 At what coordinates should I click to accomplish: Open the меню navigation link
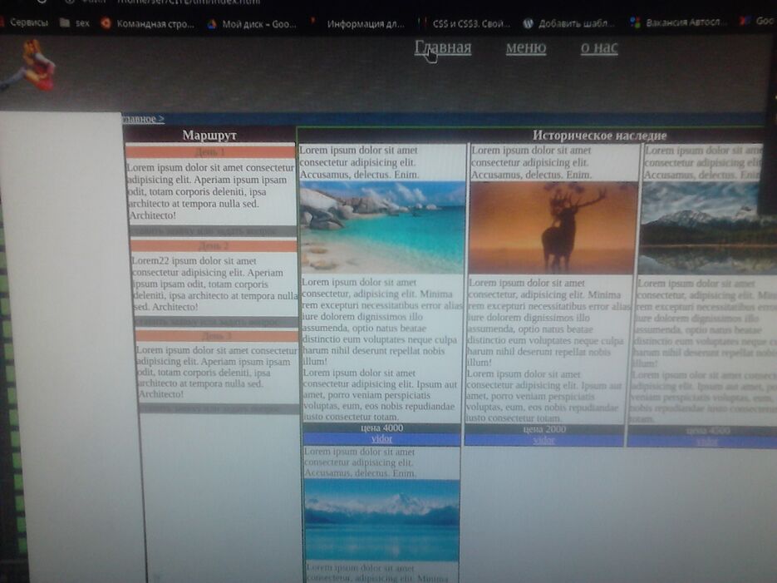click(525, 47)
